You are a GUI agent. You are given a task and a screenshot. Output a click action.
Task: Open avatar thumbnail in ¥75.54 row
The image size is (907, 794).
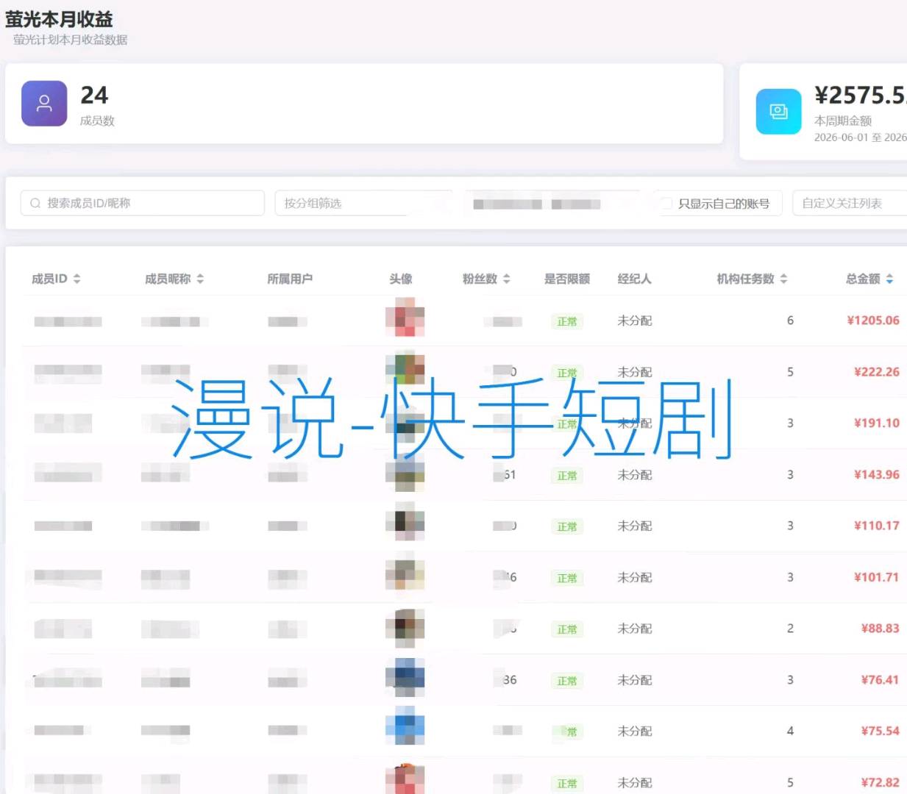(405, 726)
